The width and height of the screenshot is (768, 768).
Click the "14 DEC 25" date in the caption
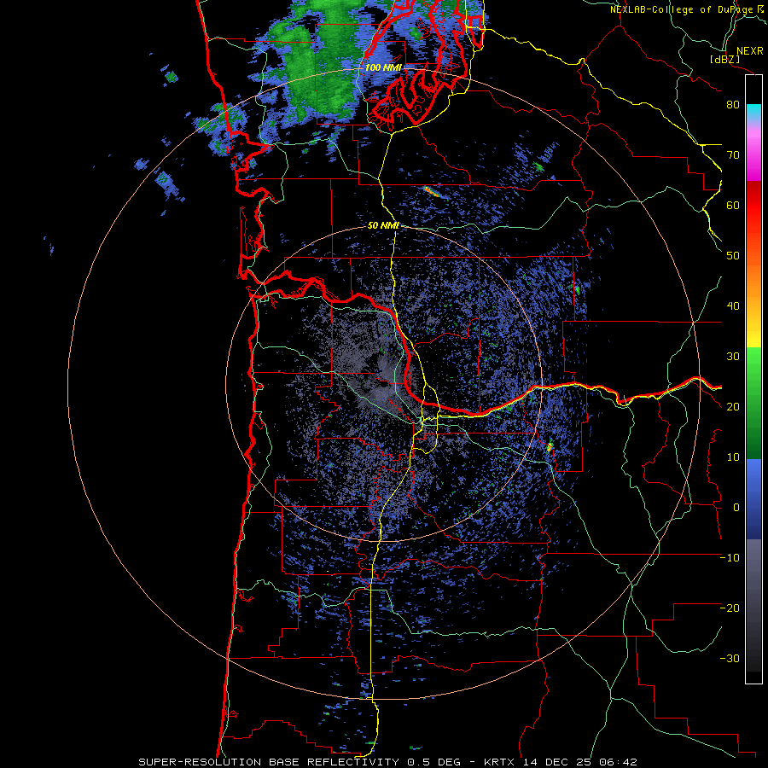click(x=557, y=762)
